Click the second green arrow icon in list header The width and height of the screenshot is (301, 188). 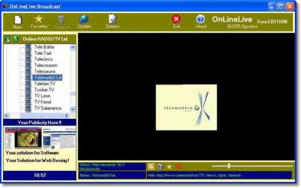coord(16,39)
